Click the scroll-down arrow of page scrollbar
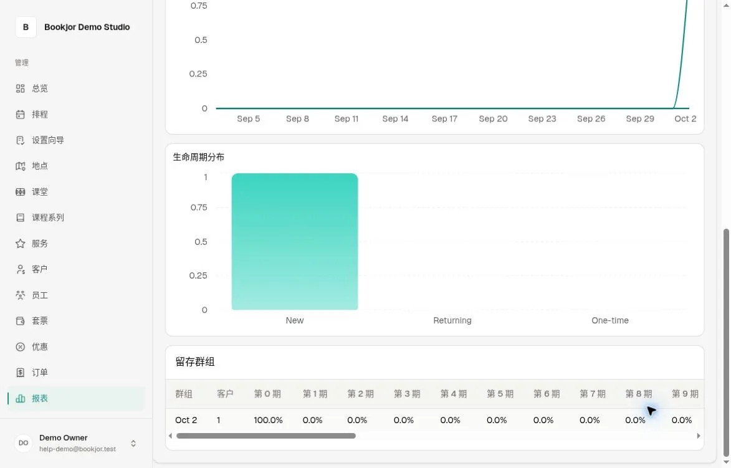Viewport: 731px width, 468px height. (x=726, y=462)
